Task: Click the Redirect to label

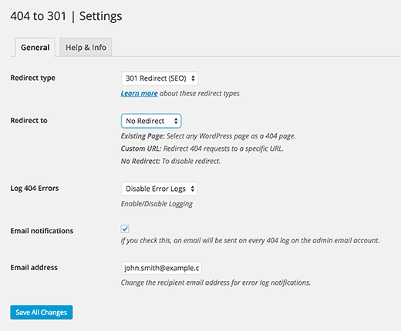Action: [29, 120]
